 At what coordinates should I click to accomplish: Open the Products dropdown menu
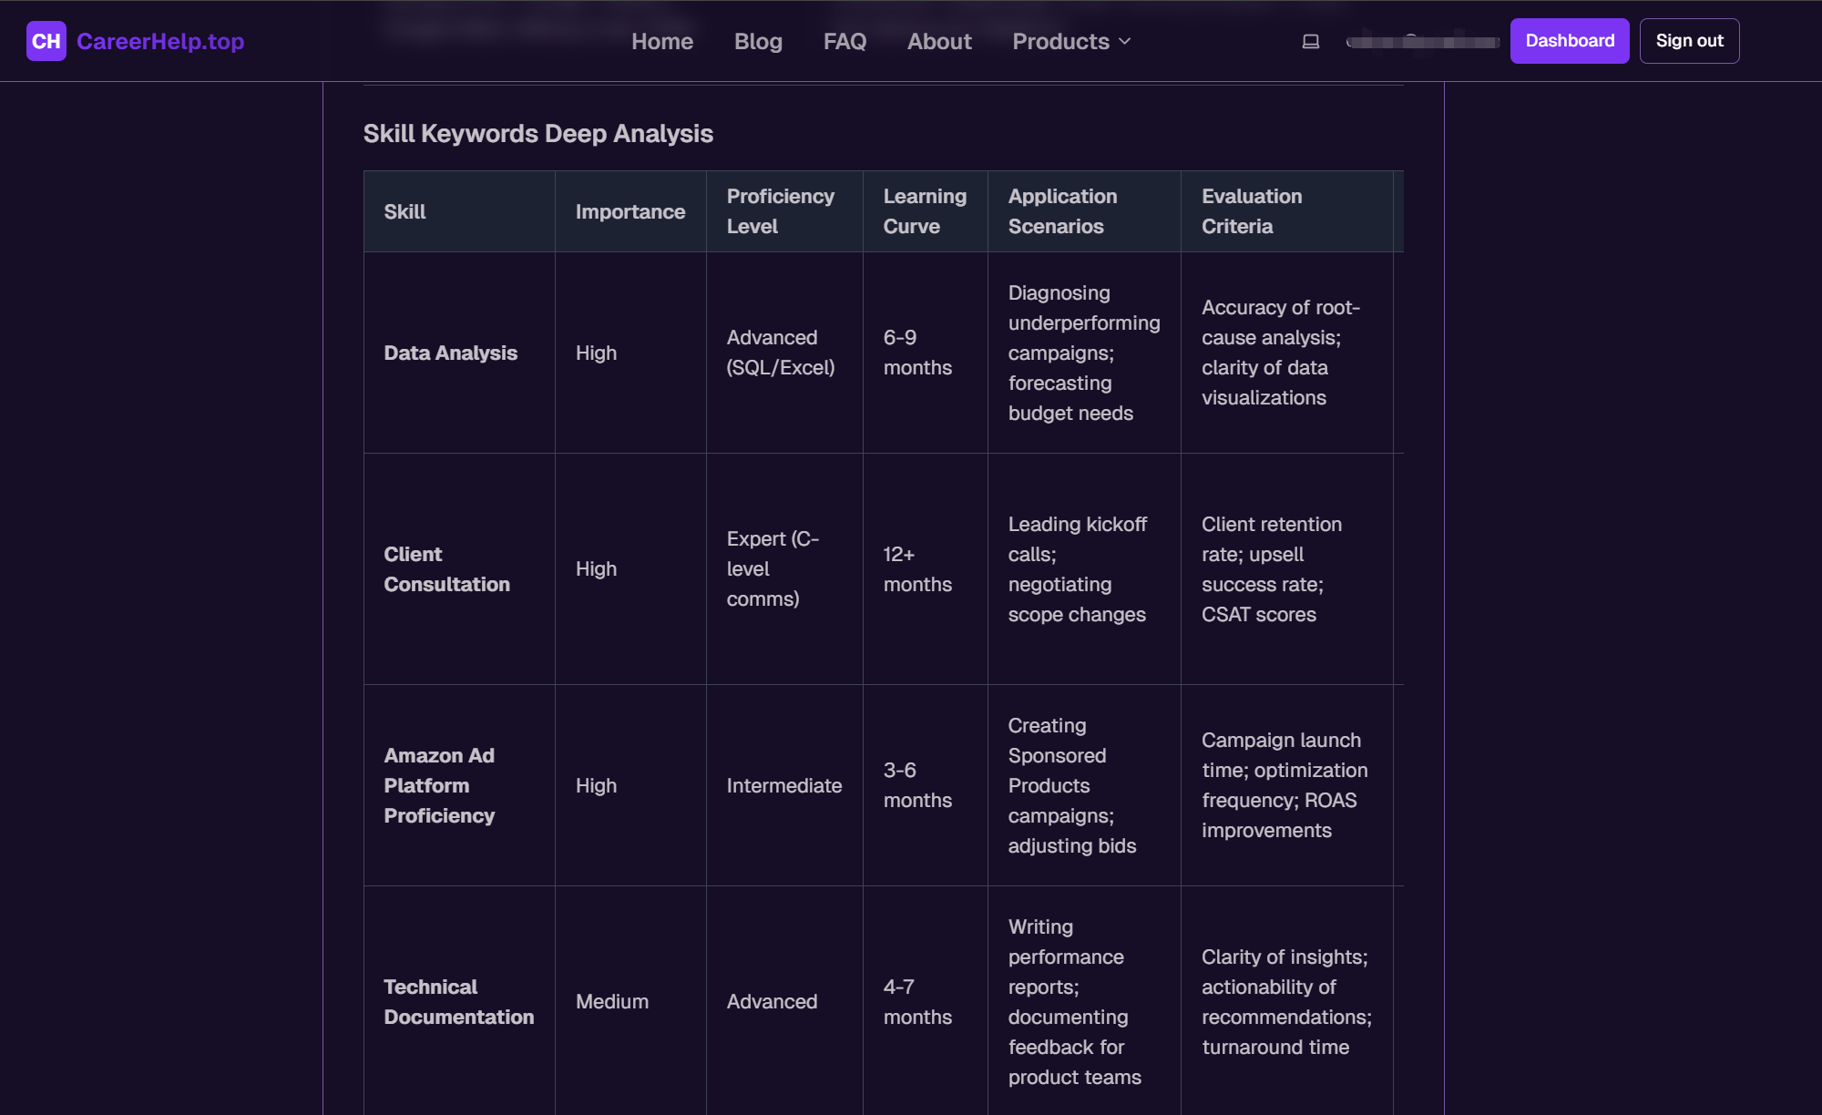(x=1061, y=41)
